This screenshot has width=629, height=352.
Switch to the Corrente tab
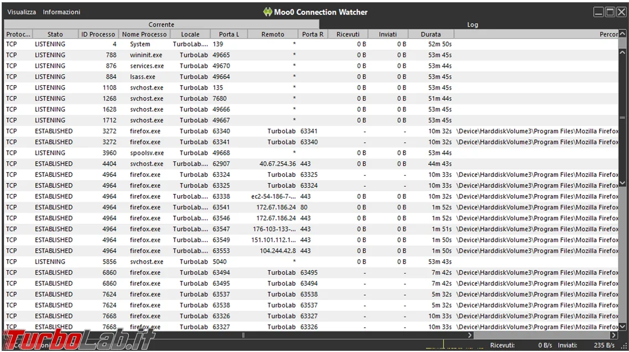(x=162, y=24)
